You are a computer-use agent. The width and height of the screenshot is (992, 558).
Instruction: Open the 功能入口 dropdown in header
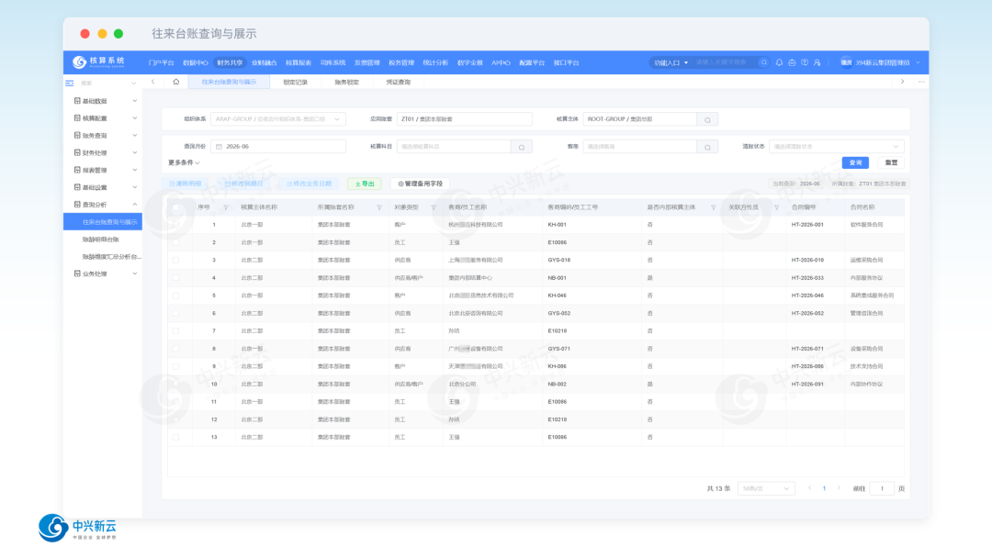click(x=671, y=62)
